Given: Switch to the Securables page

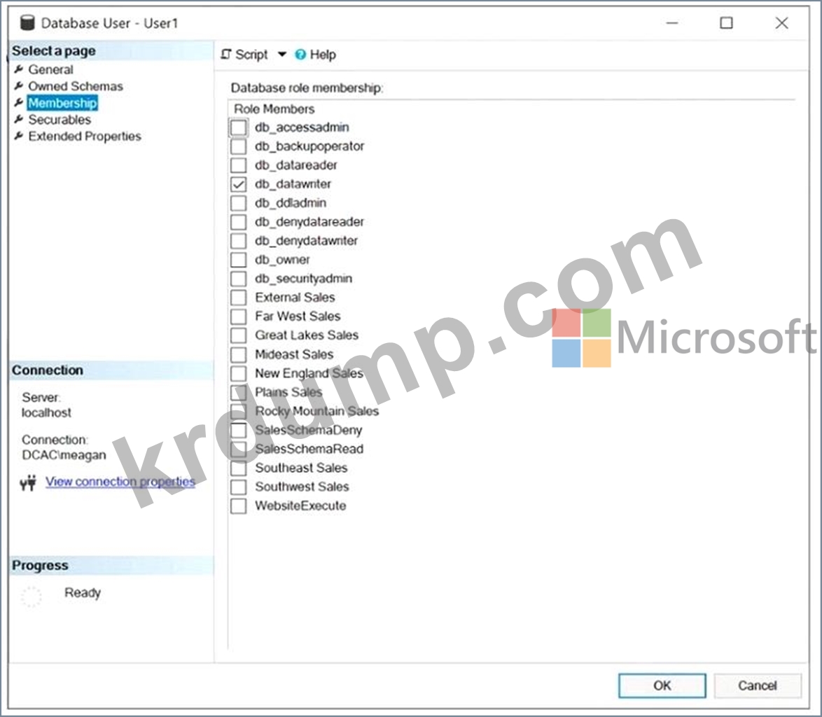Looking at the screenshot, I should click(x=60, y=120).
